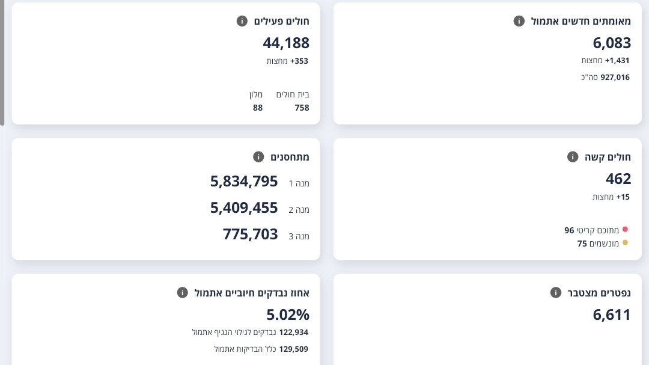Show info for מתחסנים card

258,157
